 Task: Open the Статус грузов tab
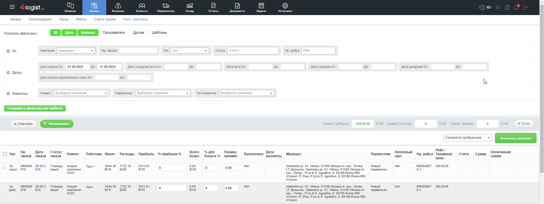[x=105, y=19]
